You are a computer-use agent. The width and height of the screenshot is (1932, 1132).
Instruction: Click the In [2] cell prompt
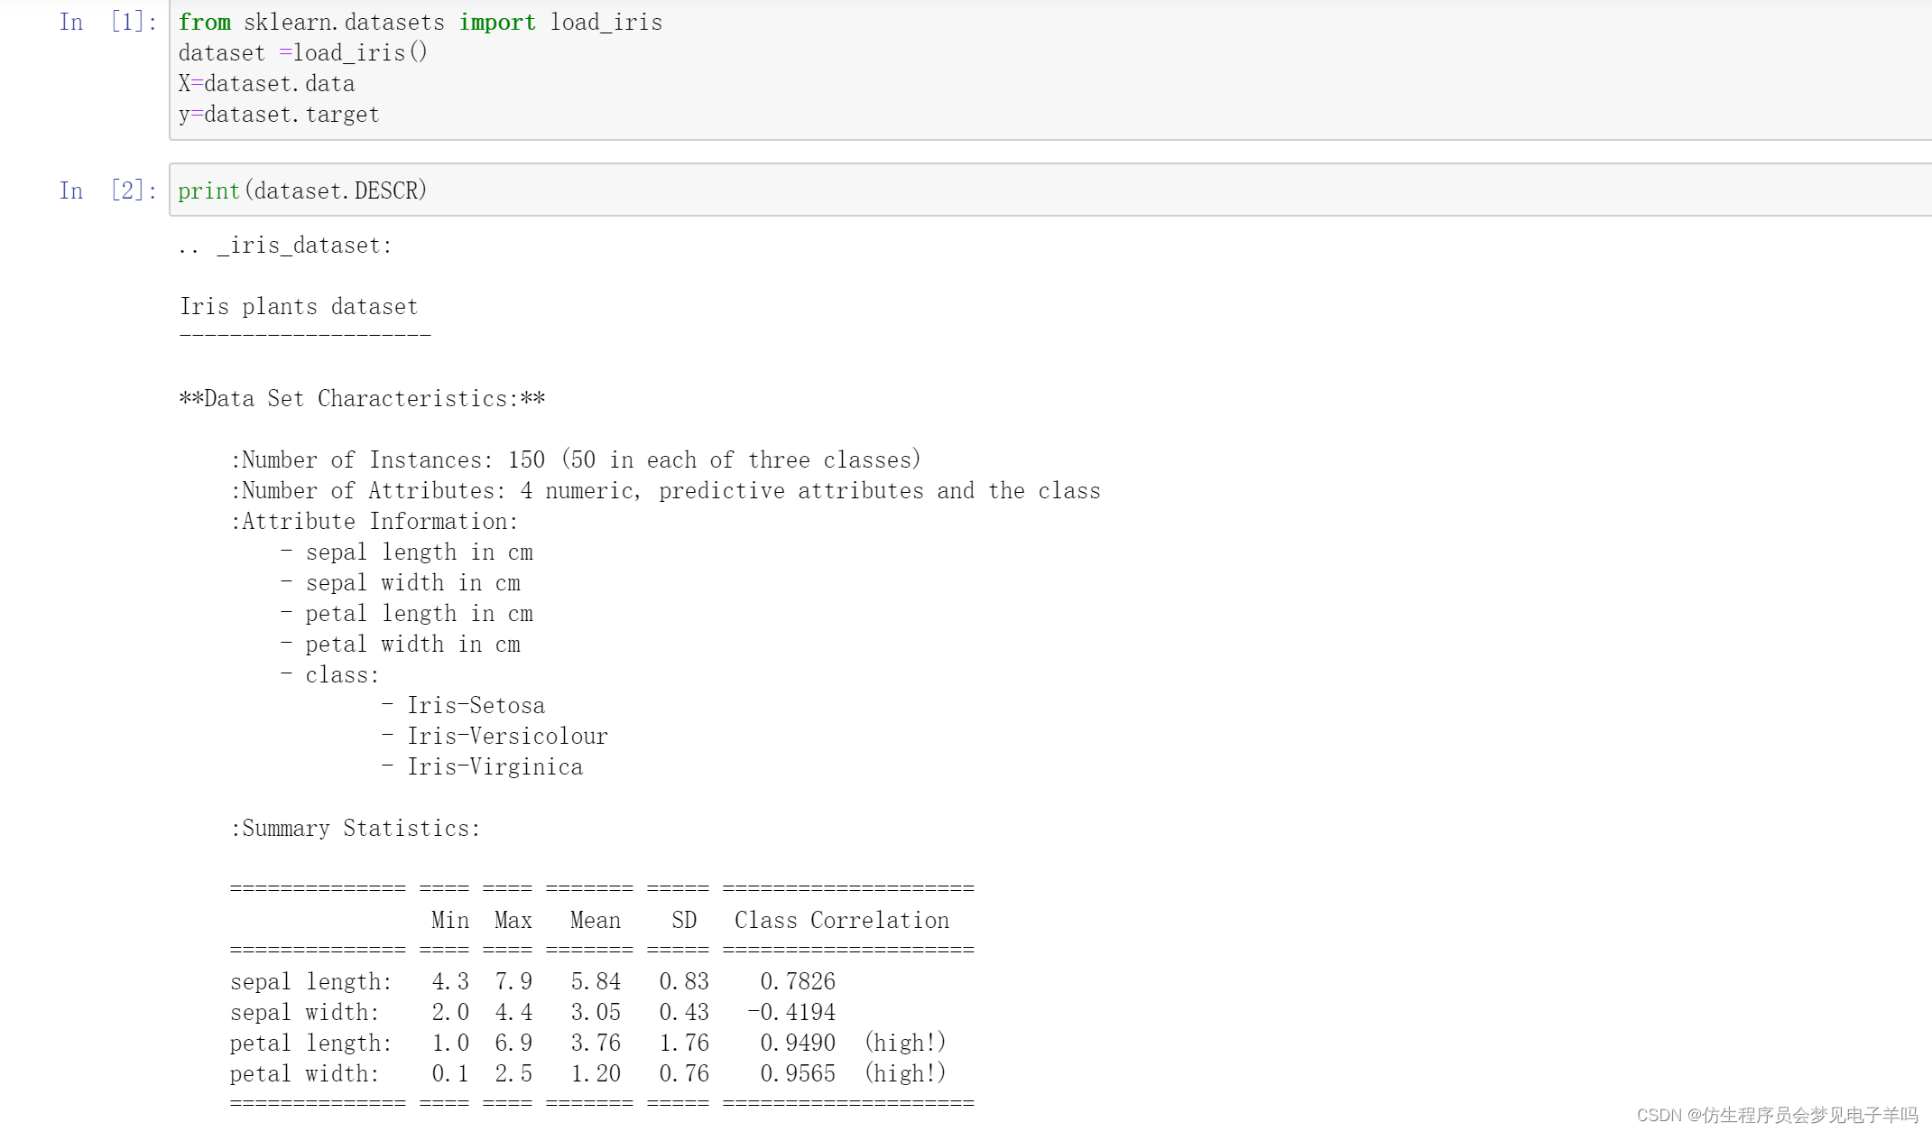coord(108,190)
